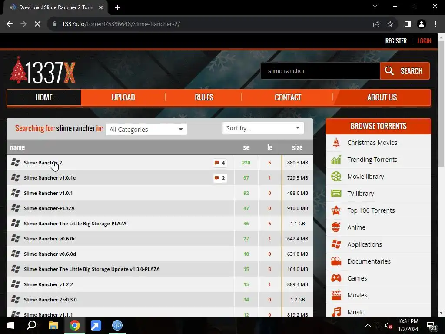
Task: Click category icon beside Slime Rancher v1.2.2
Action: click(15, 284)
